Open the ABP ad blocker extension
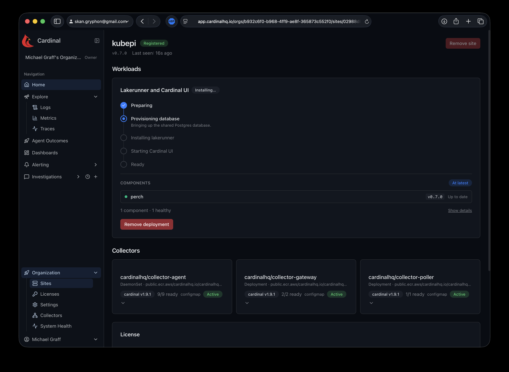Viewport: 509px width, 372px height. point(172,21)
